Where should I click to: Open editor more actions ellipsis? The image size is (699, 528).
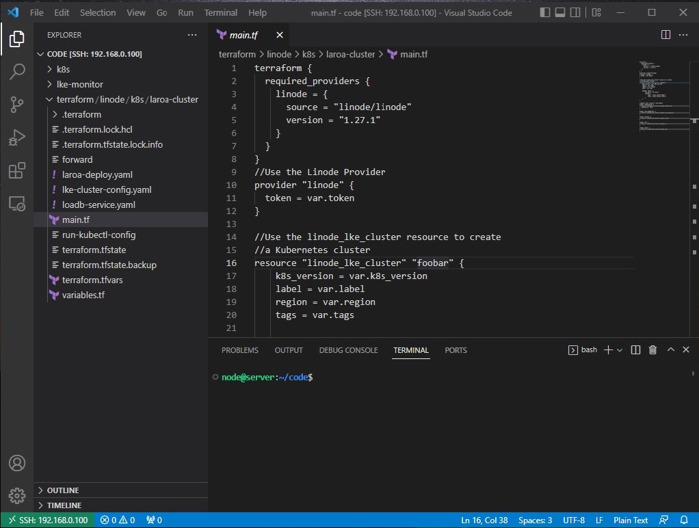pyautogui.click(x=683, y=35)
